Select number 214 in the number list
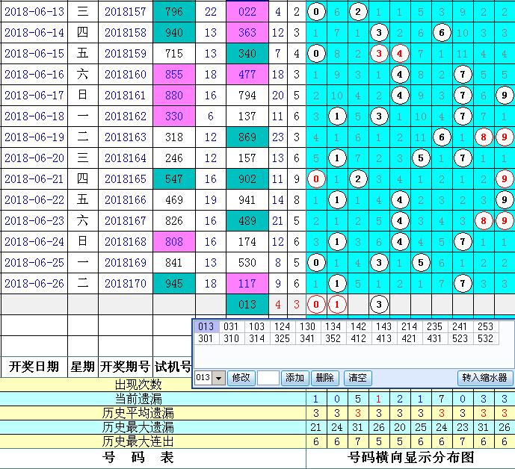The image size is (515, 469). coord(409,326)
